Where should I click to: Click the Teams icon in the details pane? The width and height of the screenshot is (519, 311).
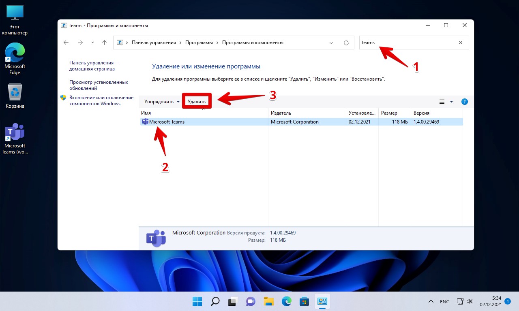click(156, 238)
